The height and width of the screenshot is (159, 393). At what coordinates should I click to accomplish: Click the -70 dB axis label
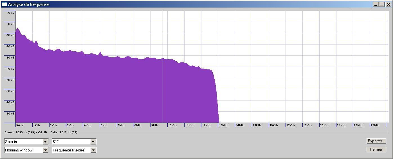10,102
